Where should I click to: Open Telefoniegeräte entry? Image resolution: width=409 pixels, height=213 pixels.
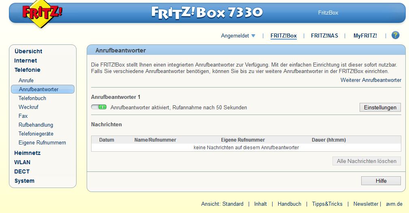coord(36,134)
